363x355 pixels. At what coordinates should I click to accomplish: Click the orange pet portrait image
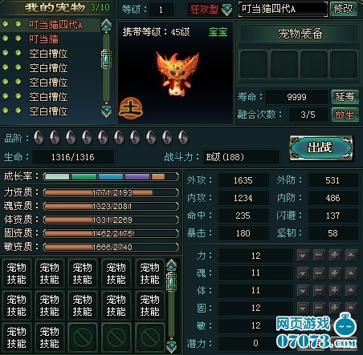[x=177, y=74]
